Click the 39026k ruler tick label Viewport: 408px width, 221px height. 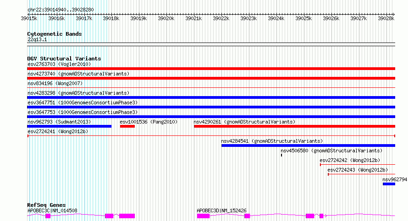click(x=331, y=18)
